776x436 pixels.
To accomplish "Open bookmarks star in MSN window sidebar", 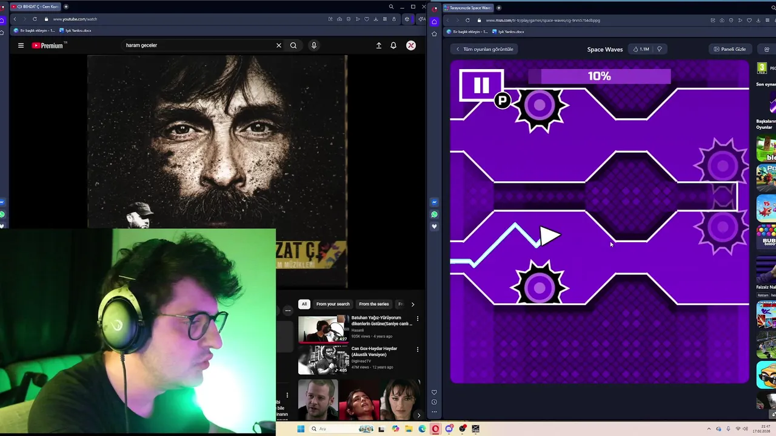I will click(x=434, y=34).
